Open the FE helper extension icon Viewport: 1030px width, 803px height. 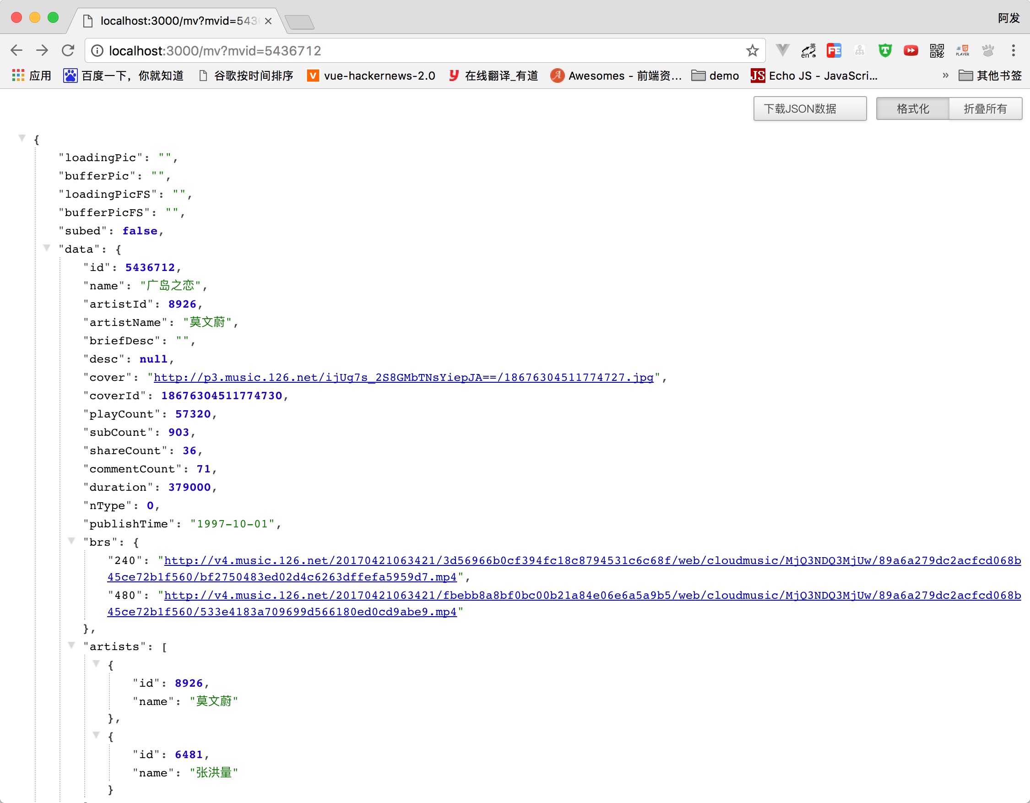tap(834, 50)
